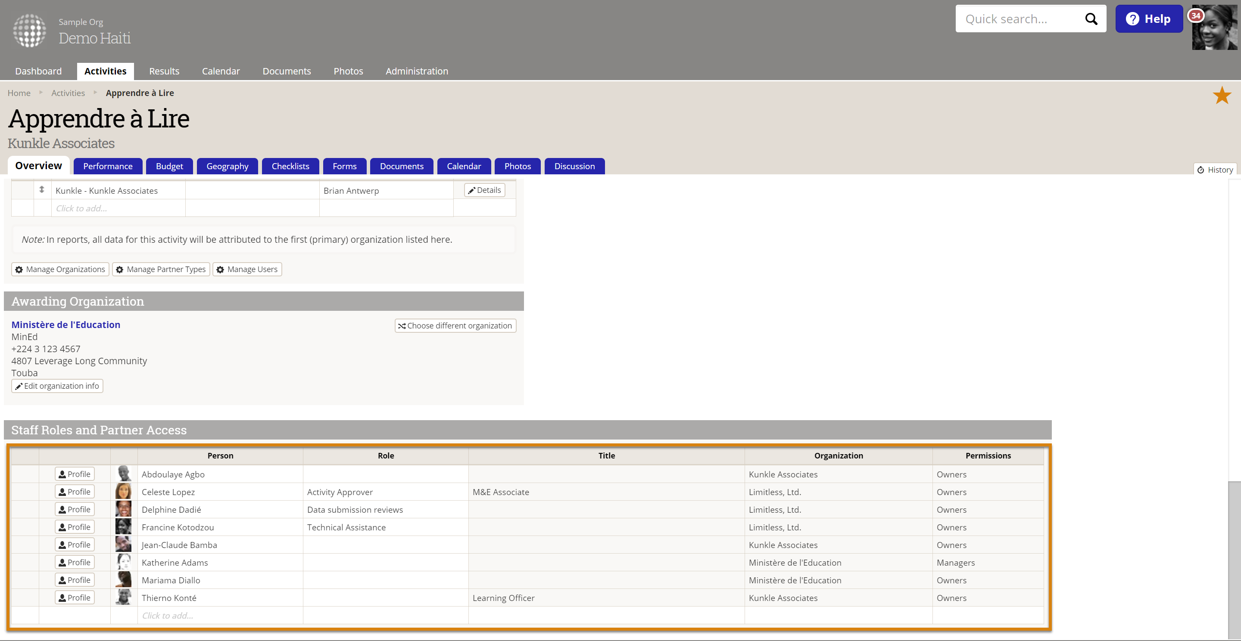Open Manage Partner Types settings
This screenshot has height=641, width=1241.
[x=161, y=269]
